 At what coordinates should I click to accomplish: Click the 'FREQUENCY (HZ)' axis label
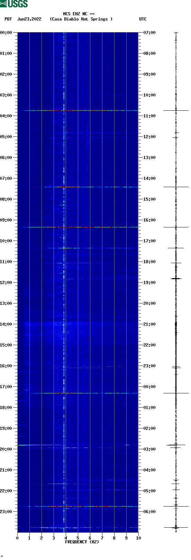pos(82,542)
